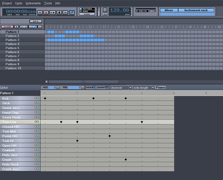Select Pattern 1 in song list

pyautogui.click(x=22, y=32)
